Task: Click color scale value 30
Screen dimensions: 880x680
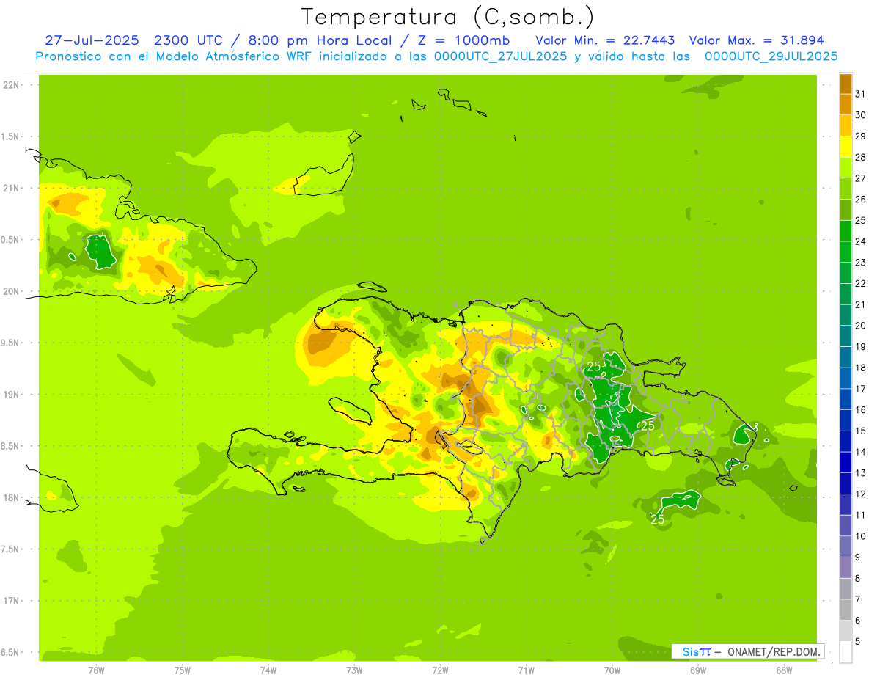Action: (861, 115)
